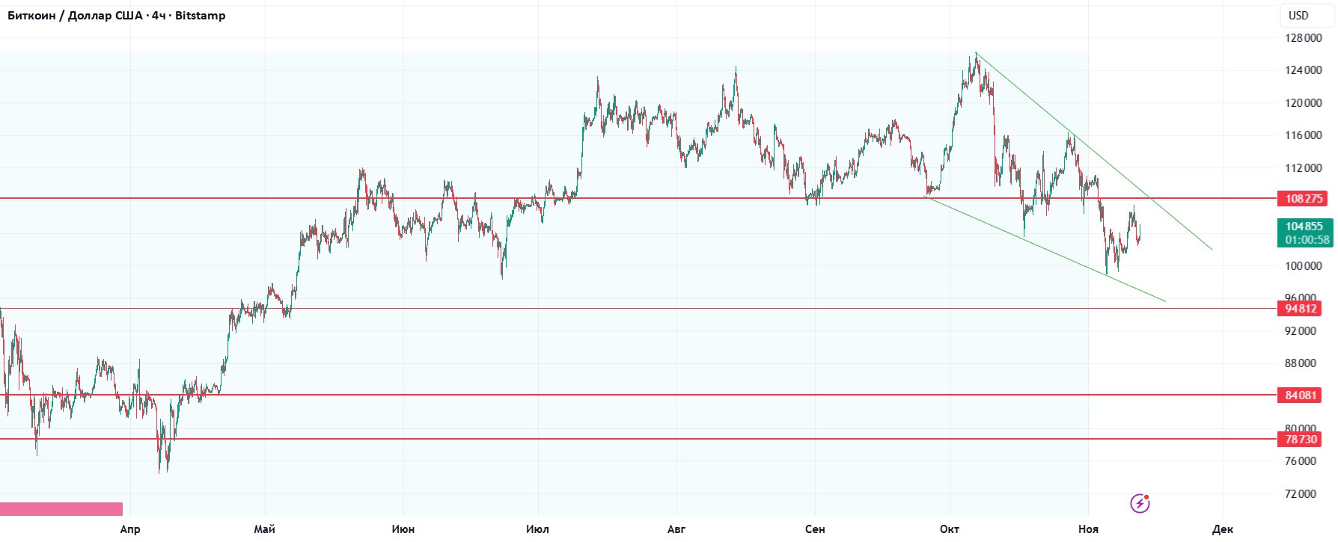The width and height of the screenshot is (1338, 542).
Task: Click the countdown timer 01:00:58
Action: point(1307,240)
